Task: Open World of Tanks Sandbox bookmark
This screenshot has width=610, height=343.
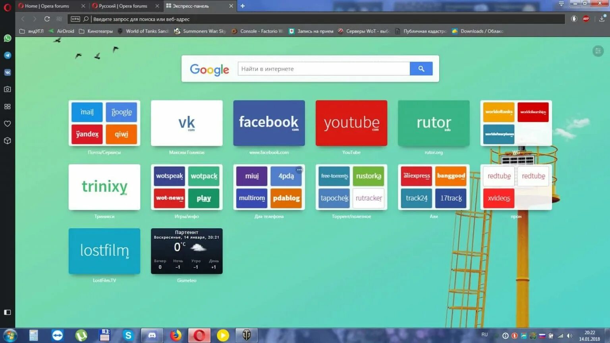Action: coord(143,31)
